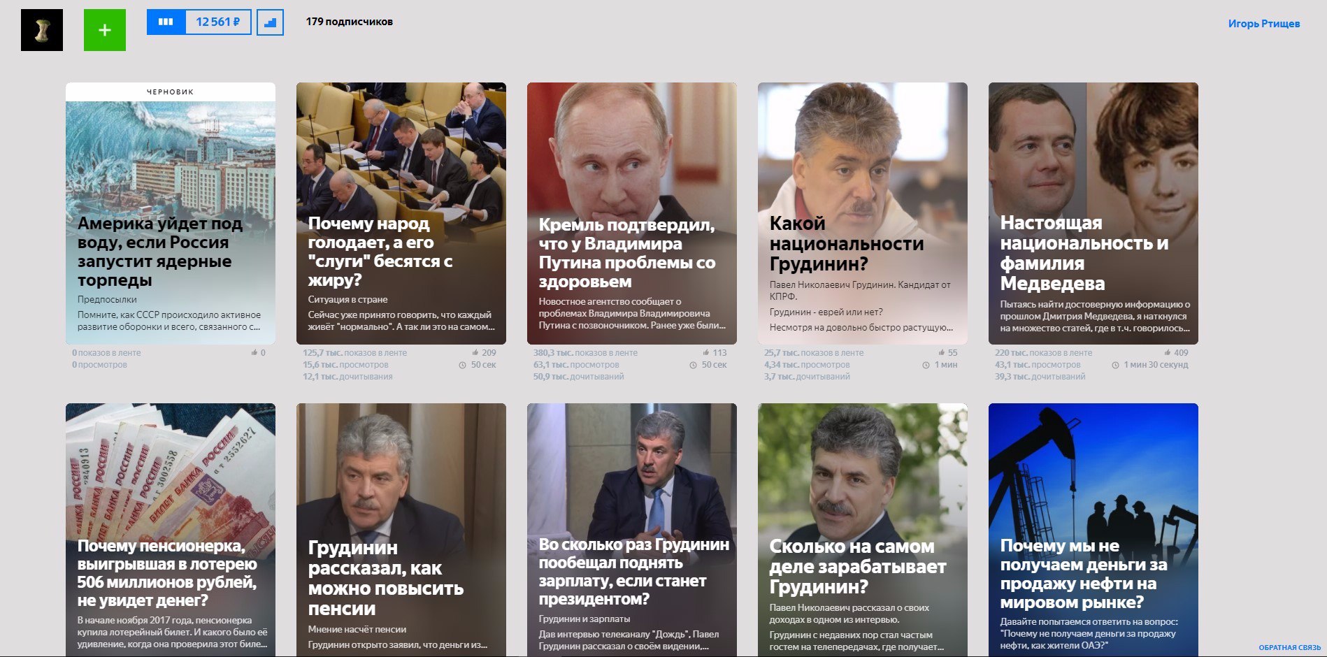Open the oil sales money article card

1093,530
